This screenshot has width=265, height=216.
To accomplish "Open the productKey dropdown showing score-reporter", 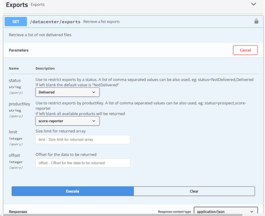I will pyautogui.click(x=67, y=121).
